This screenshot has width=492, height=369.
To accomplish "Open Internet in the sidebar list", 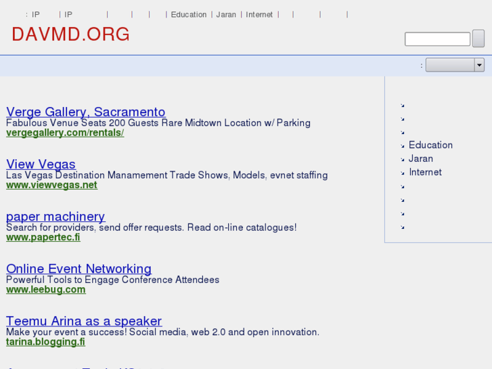I will (425, 172).
